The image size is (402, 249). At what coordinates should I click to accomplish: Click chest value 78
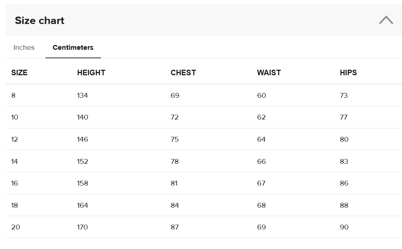tap(175, 162)
